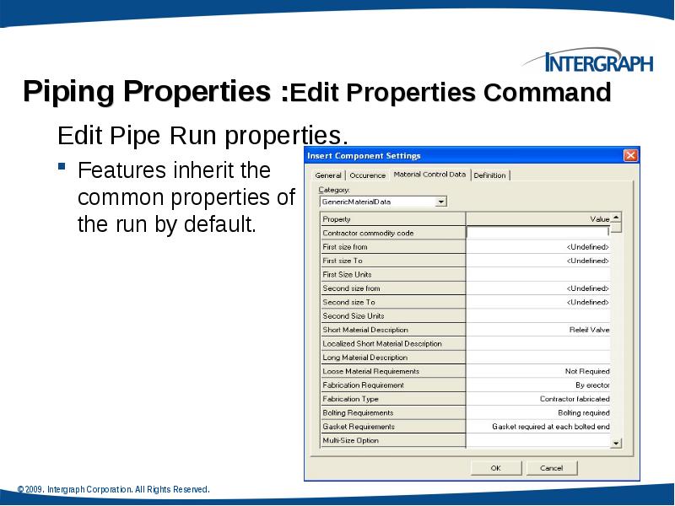Switch to the General tab
The image size is (675, 506).
pos(328,175)
